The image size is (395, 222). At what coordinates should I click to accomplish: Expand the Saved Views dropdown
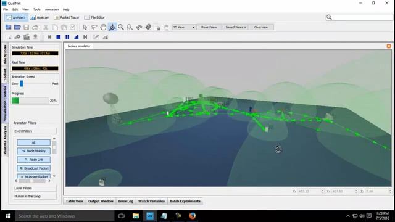[x=236, y=27]
